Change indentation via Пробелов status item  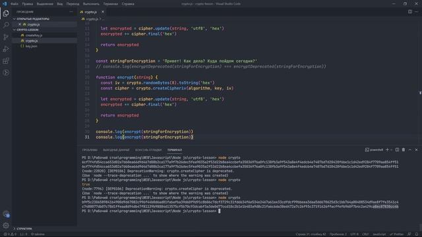click(x=338, y=234)
